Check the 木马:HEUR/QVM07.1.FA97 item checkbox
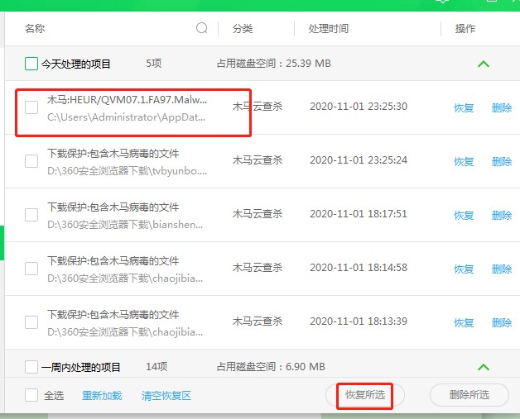 (x=31, y=107)
